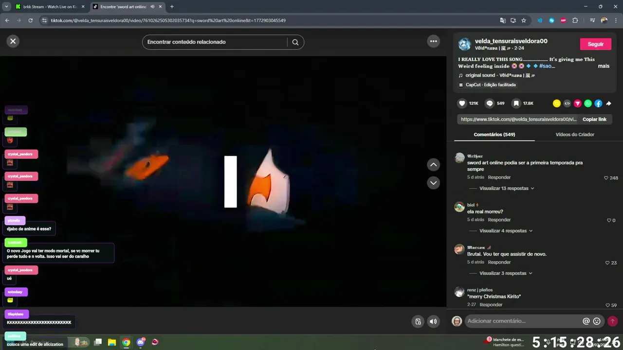
Task: Expand Visualizar 3 respostas
Action: pyautogui.click(x=507, y=273)
